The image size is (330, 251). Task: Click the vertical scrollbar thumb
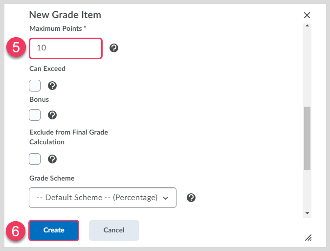point(307,138)
